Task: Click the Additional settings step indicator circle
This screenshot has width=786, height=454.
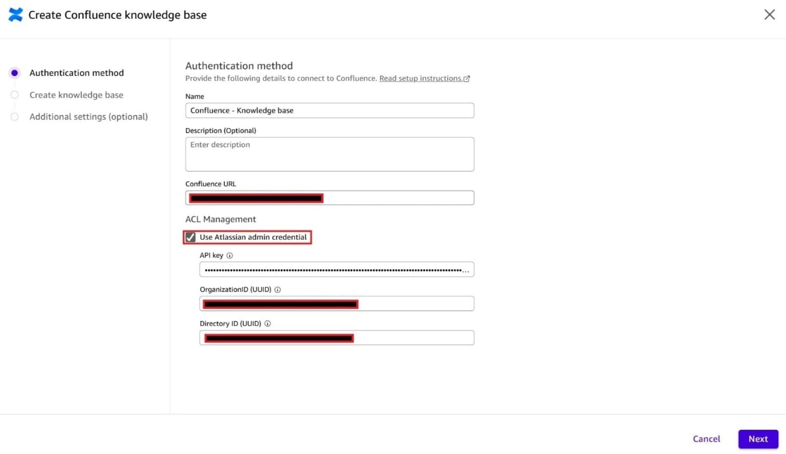Action: pos(14,116)
